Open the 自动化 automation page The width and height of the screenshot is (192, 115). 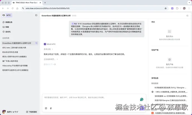6,32
